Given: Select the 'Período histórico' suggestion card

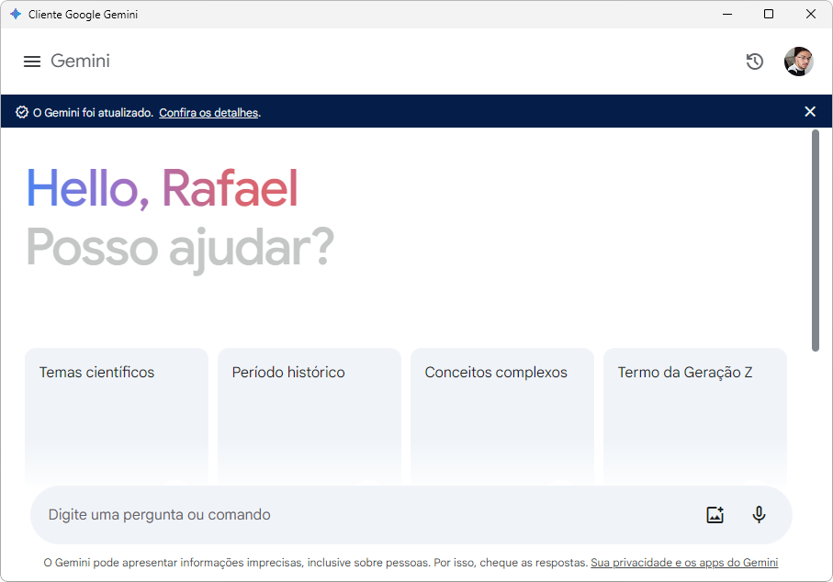Looking at the screenshot, I should (310, 417).
